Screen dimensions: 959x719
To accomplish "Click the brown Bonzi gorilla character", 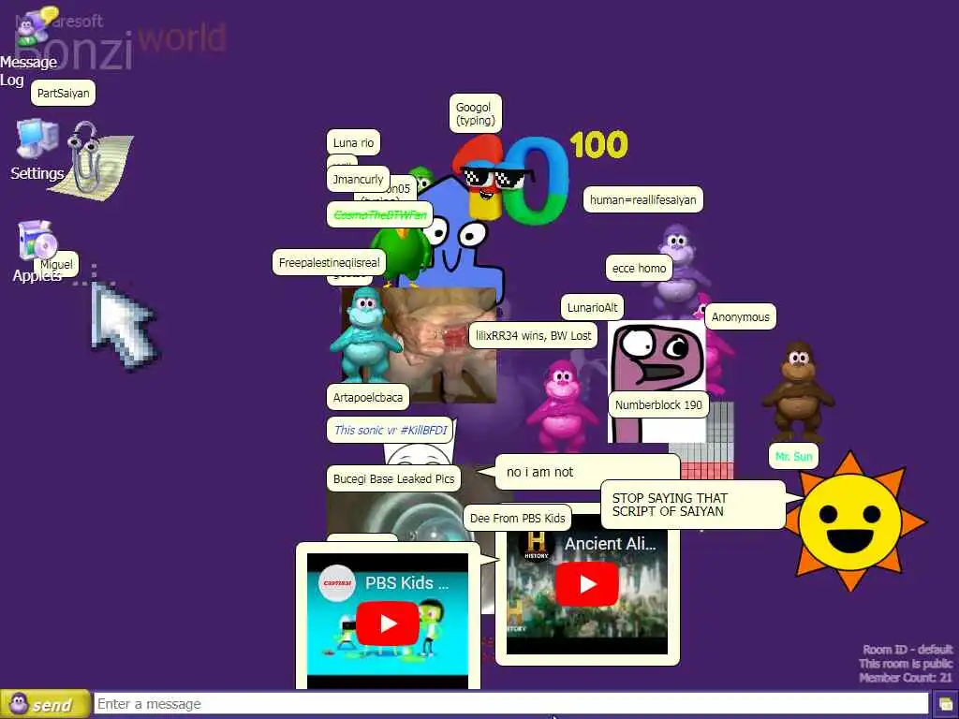I will [x=798, y=391].
